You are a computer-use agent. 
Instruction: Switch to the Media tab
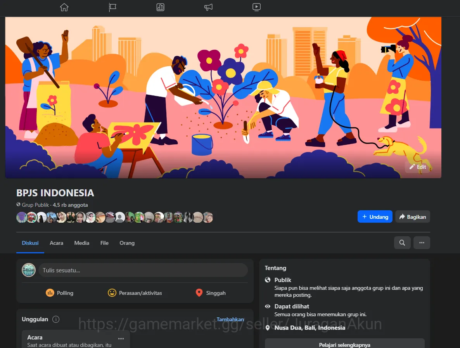pos(81,243)
